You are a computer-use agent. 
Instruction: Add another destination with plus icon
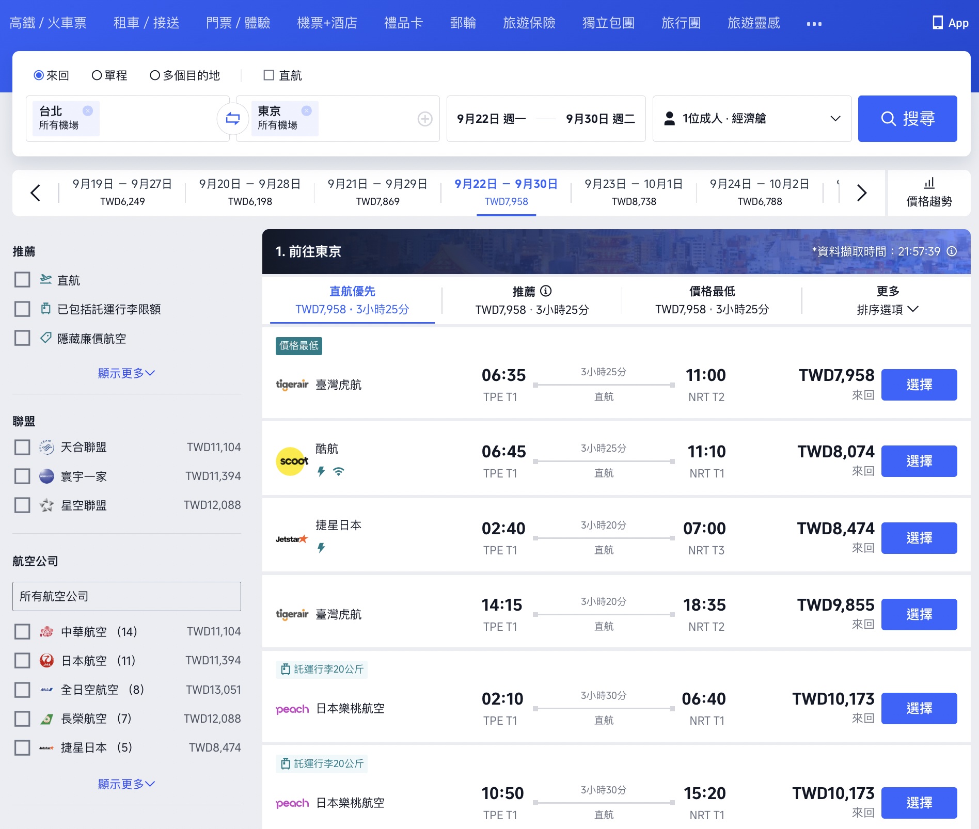pyautogui.click(x=425, y=119)
